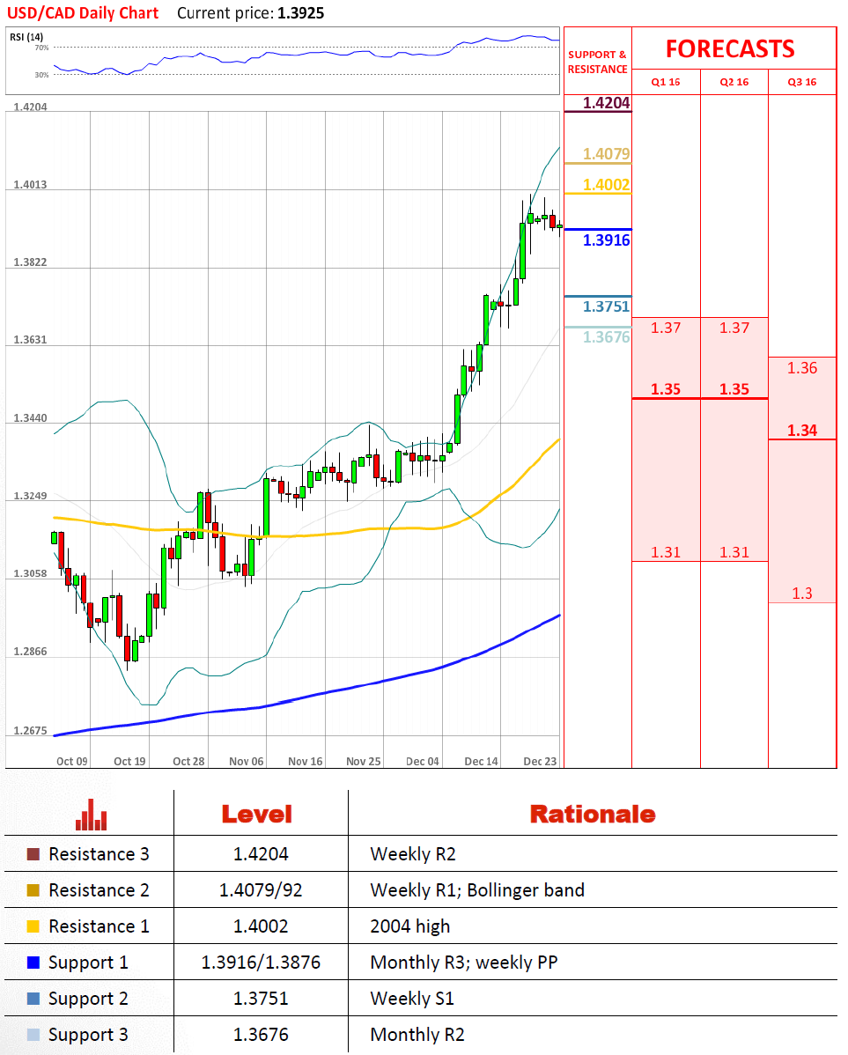The height and width of the screenshot is (1055, 848).
Task: Switch to the Q2 16 forecast column
Action: click(734, 82)
